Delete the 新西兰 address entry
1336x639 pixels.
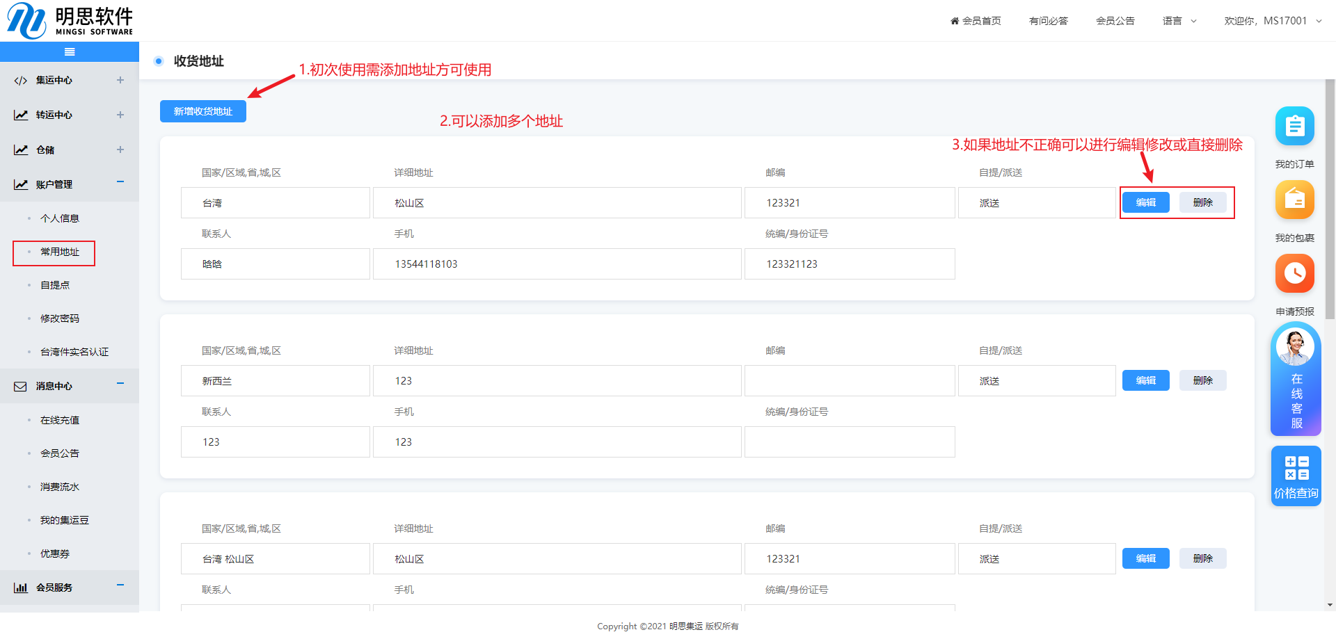tap(1202, 380)
